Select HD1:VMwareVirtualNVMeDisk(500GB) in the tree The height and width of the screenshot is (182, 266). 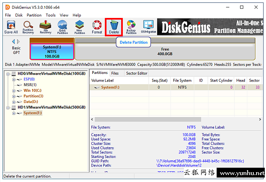click(51, 107)
